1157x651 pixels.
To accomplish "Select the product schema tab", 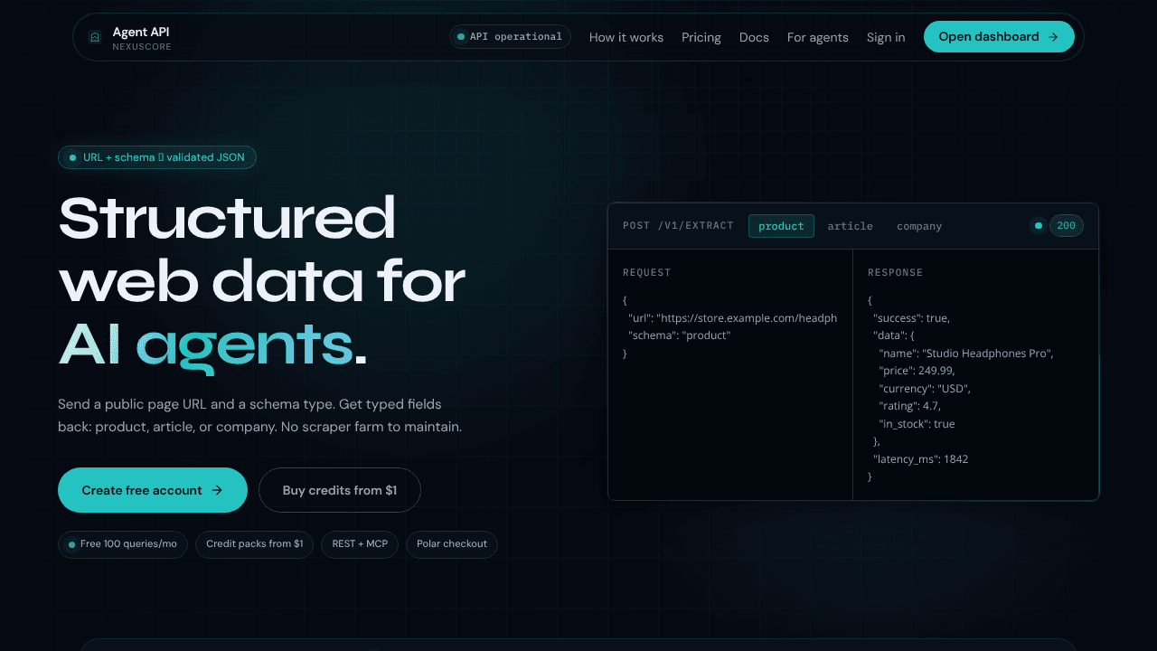I will coord(781,226).
